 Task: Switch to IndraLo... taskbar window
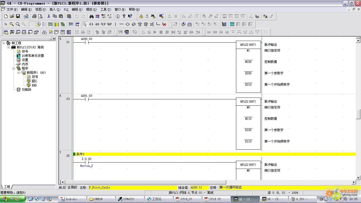point(73,199)
